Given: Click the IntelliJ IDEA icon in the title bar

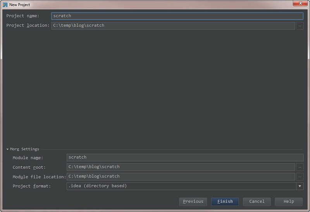Looking at the screenshot, I should click(x=5, y=5).
